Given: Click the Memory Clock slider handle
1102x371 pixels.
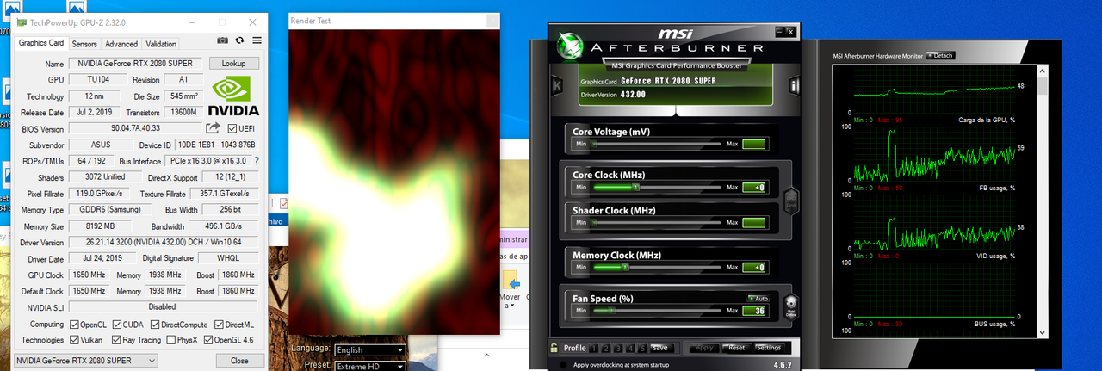Looking at the screenshot, I should [625, 267].
